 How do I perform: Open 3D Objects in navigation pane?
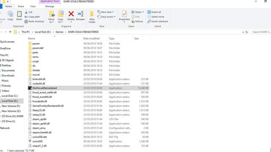tap(8, 60)
